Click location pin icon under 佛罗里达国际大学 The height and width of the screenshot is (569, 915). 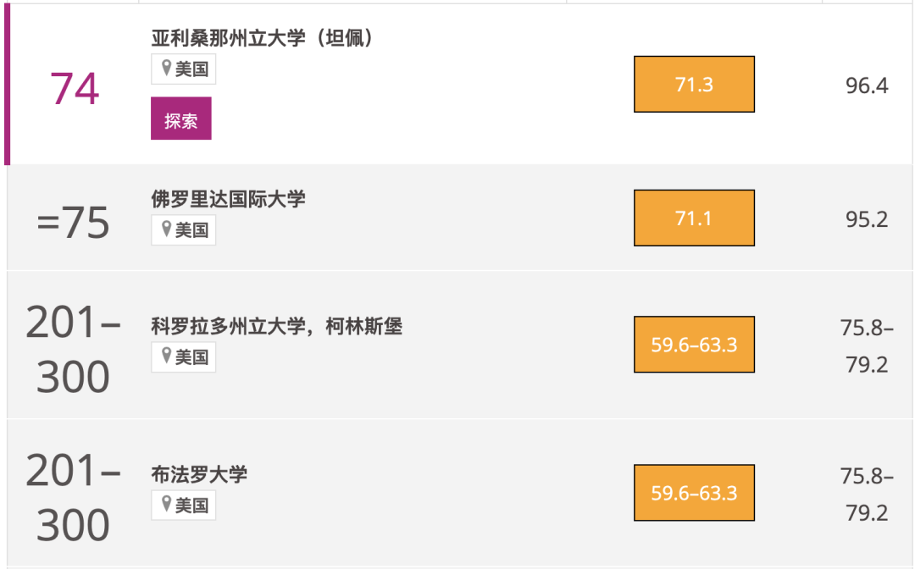click(x=166, y=229)
